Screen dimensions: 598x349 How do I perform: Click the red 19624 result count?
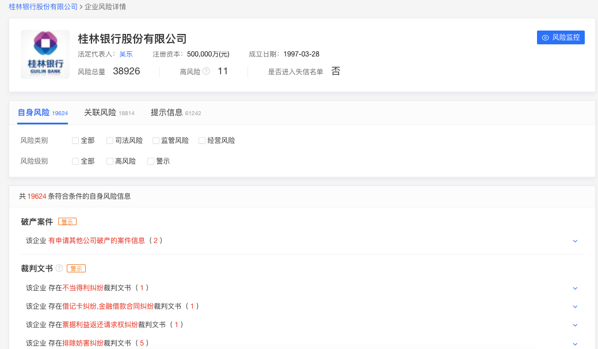tap(37, 196)
